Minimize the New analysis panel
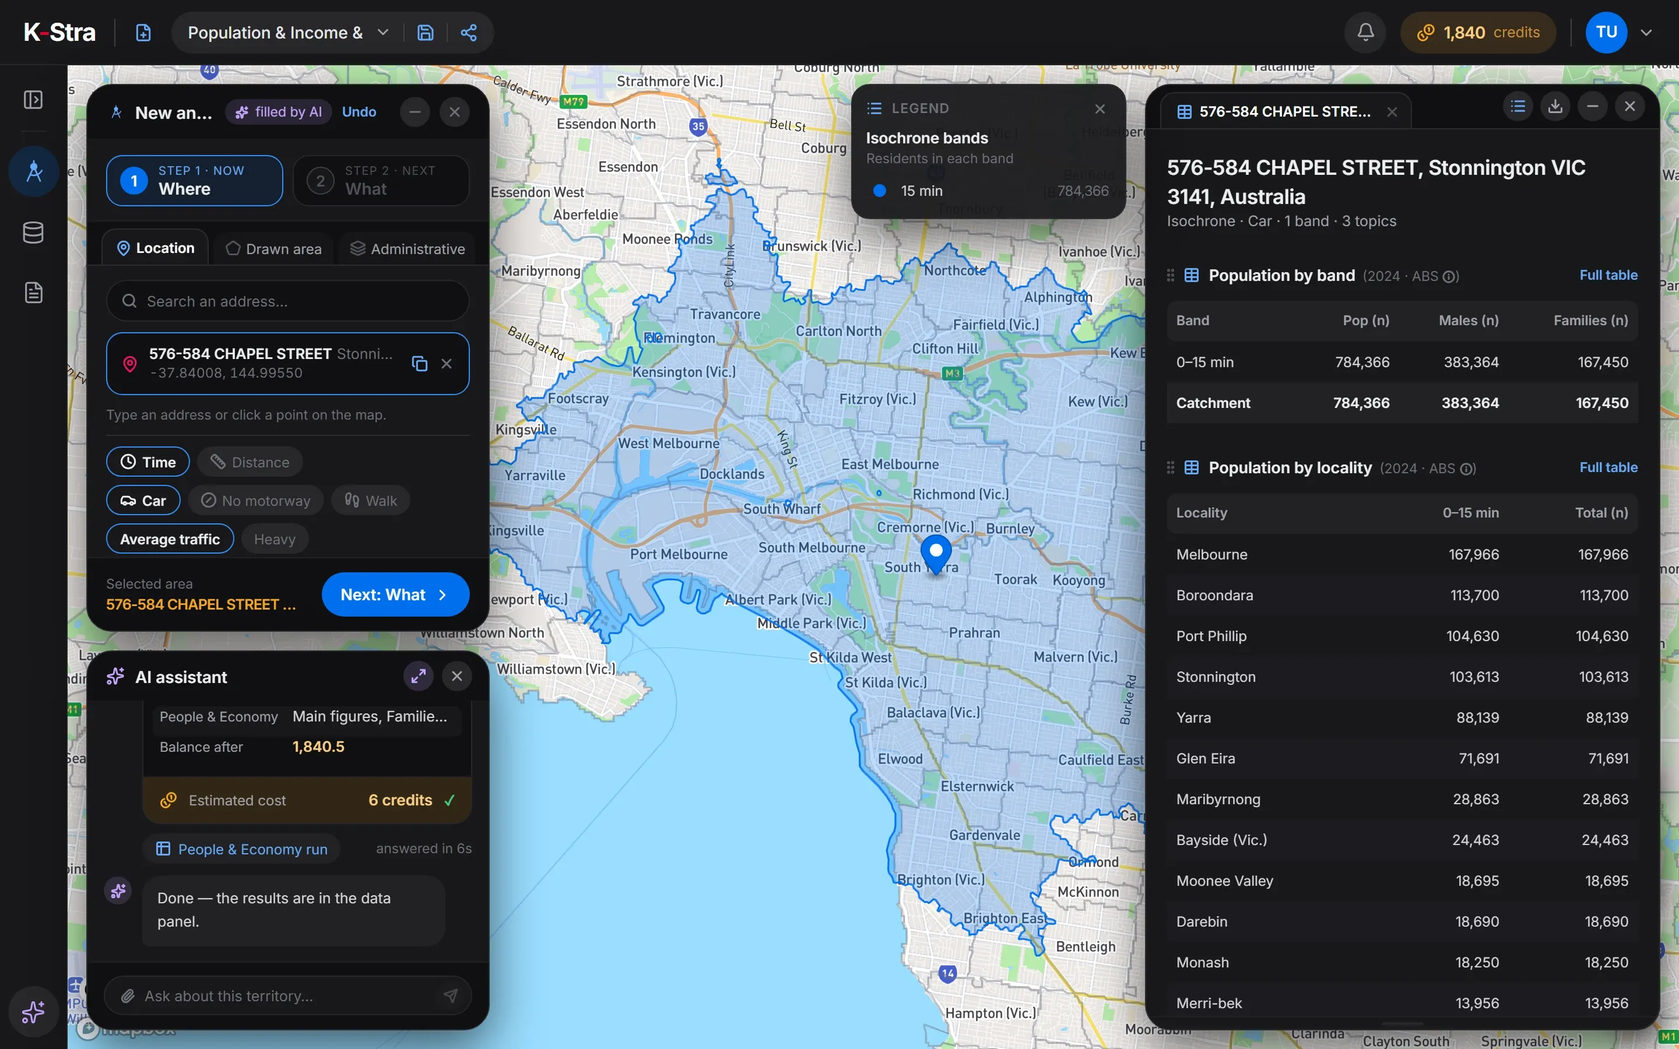This screenshot has height=1049, width=1679. 415,112
